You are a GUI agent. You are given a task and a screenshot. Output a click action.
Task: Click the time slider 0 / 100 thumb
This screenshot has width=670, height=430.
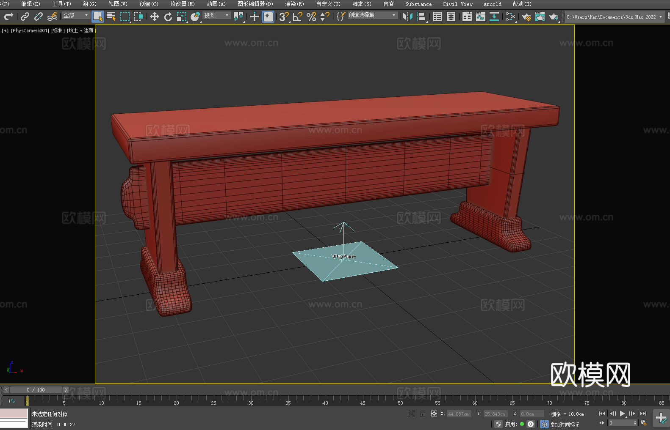(36, 390)
